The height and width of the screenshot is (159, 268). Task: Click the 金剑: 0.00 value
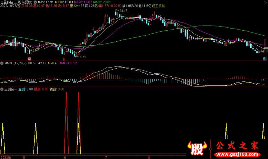[x=26, y=89]
